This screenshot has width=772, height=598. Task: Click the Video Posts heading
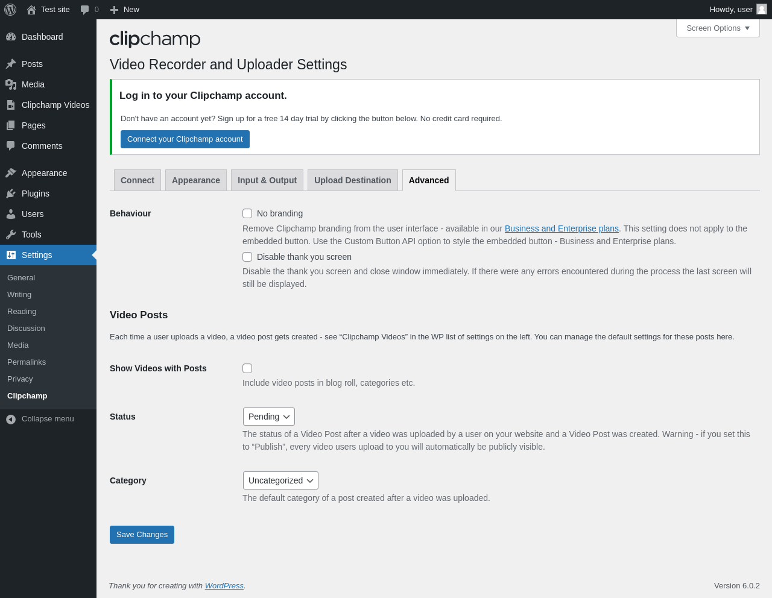tap(139, 315)
